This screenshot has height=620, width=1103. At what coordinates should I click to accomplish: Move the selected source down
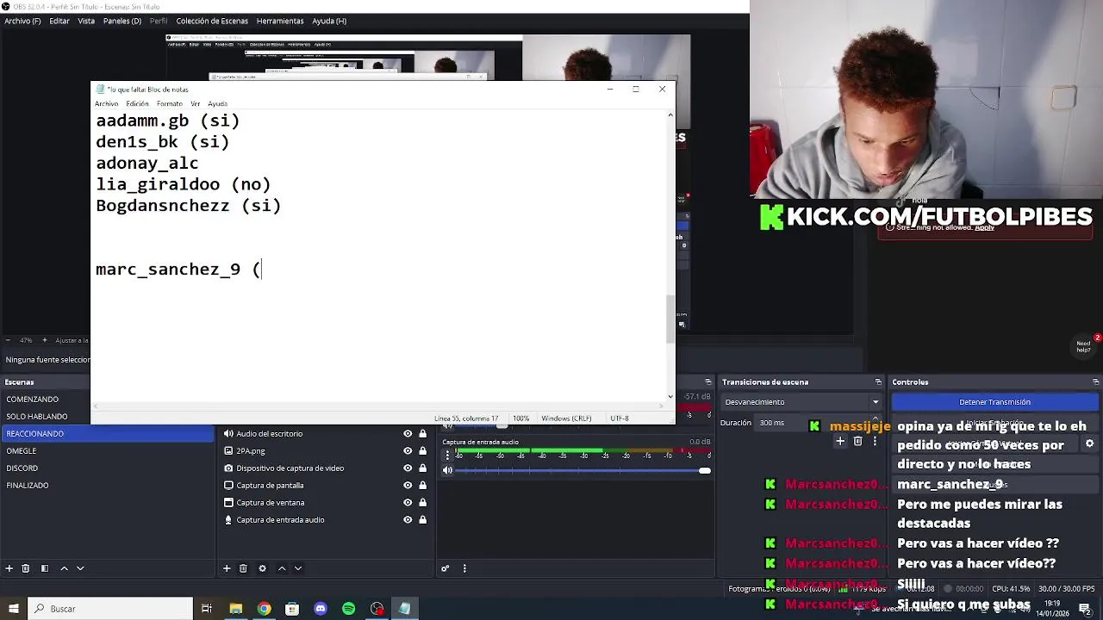coord(298,568)
